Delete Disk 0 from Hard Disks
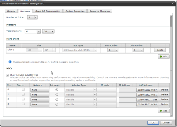Screen dimensions: 177x127 160,50
